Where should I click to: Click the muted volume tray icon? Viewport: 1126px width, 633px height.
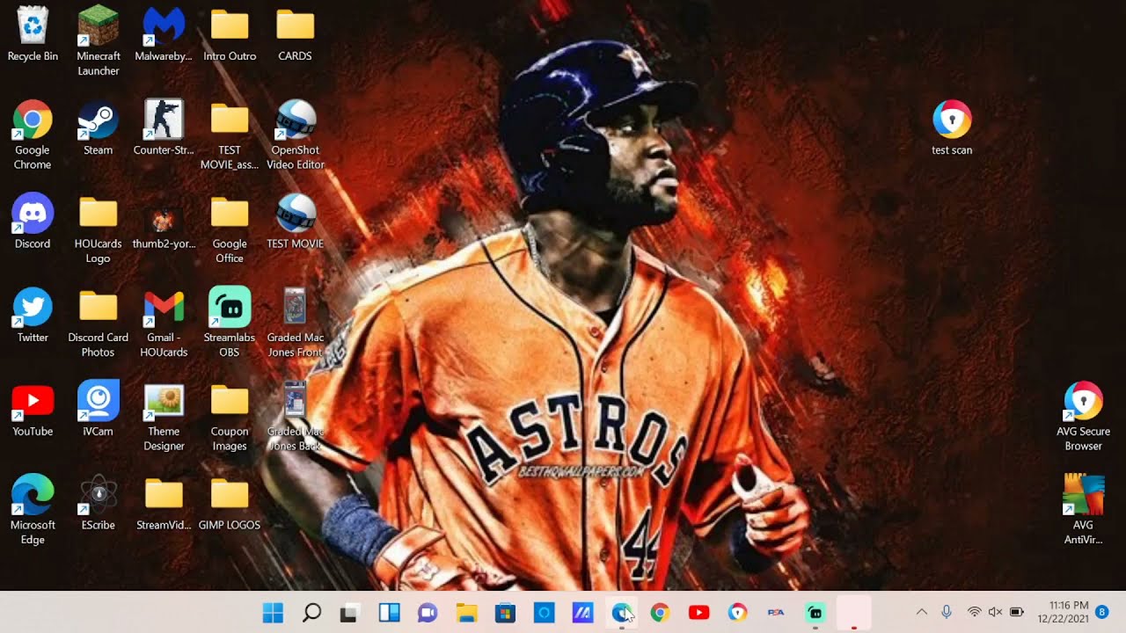point(995,612)
